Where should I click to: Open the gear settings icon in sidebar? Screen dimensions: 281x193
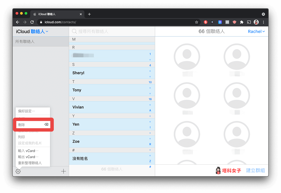[x=18, y=171]
